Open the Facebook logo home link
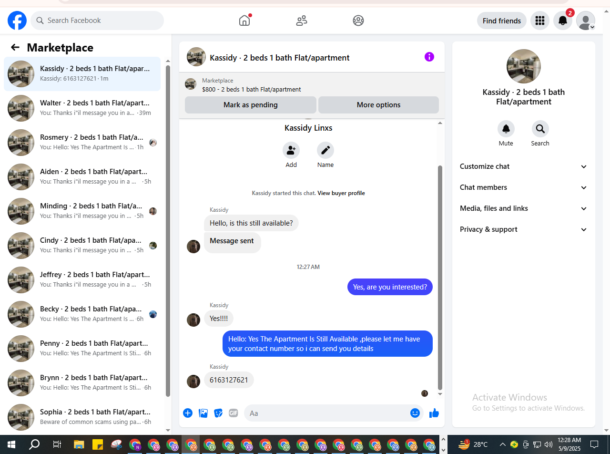The image size is (610, 454). 17,21
